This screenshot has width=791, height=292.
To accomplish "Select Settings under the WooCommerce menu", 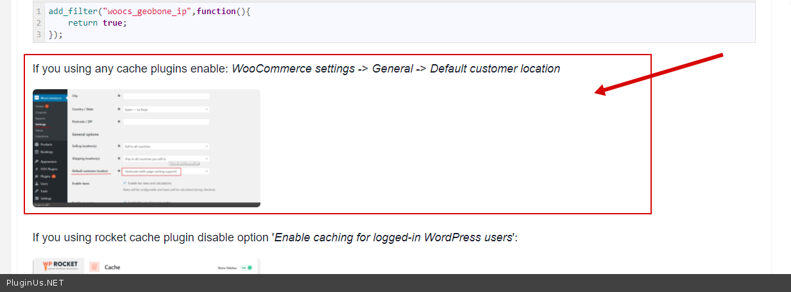I will 40,124.
